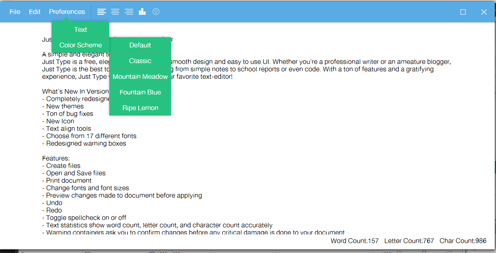The width and height of the screenshot is (496, 253).
Task: Align text to the right
Action: pyautogui.click(x=129, y=12)
